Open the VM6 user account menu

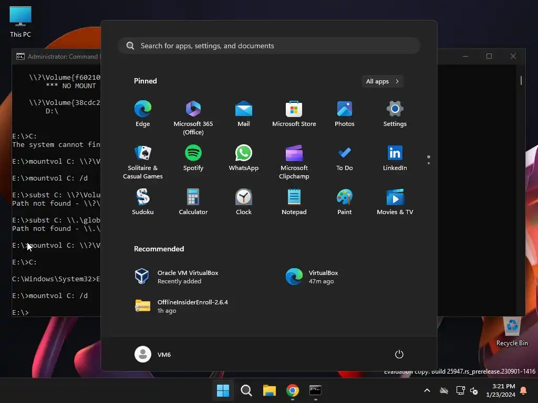pos(153,354)
